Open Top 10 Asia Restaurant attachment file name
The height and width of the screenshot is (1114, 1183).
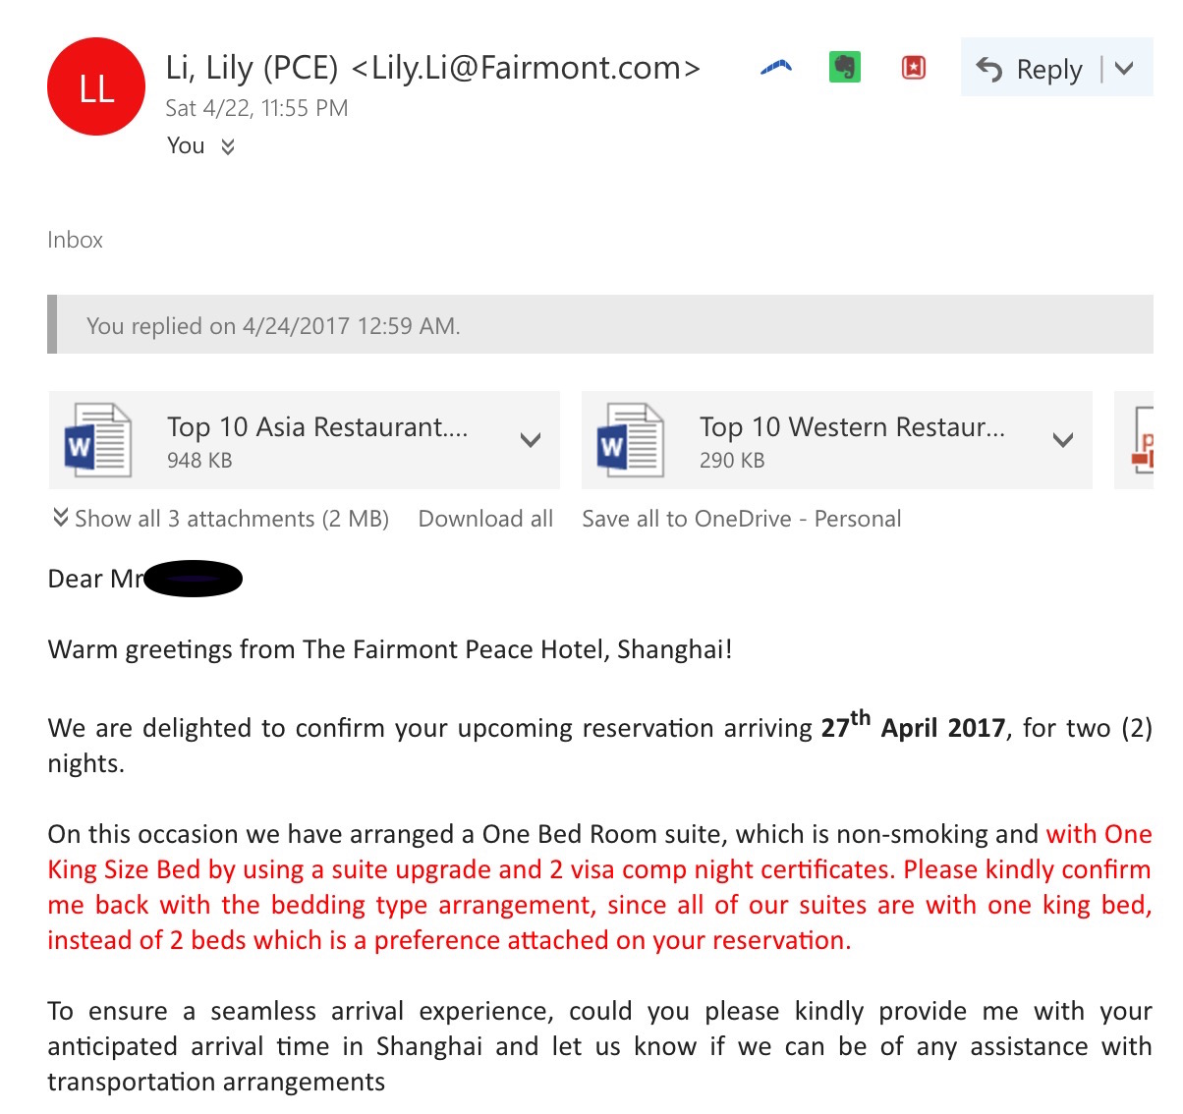coord(317,426)
